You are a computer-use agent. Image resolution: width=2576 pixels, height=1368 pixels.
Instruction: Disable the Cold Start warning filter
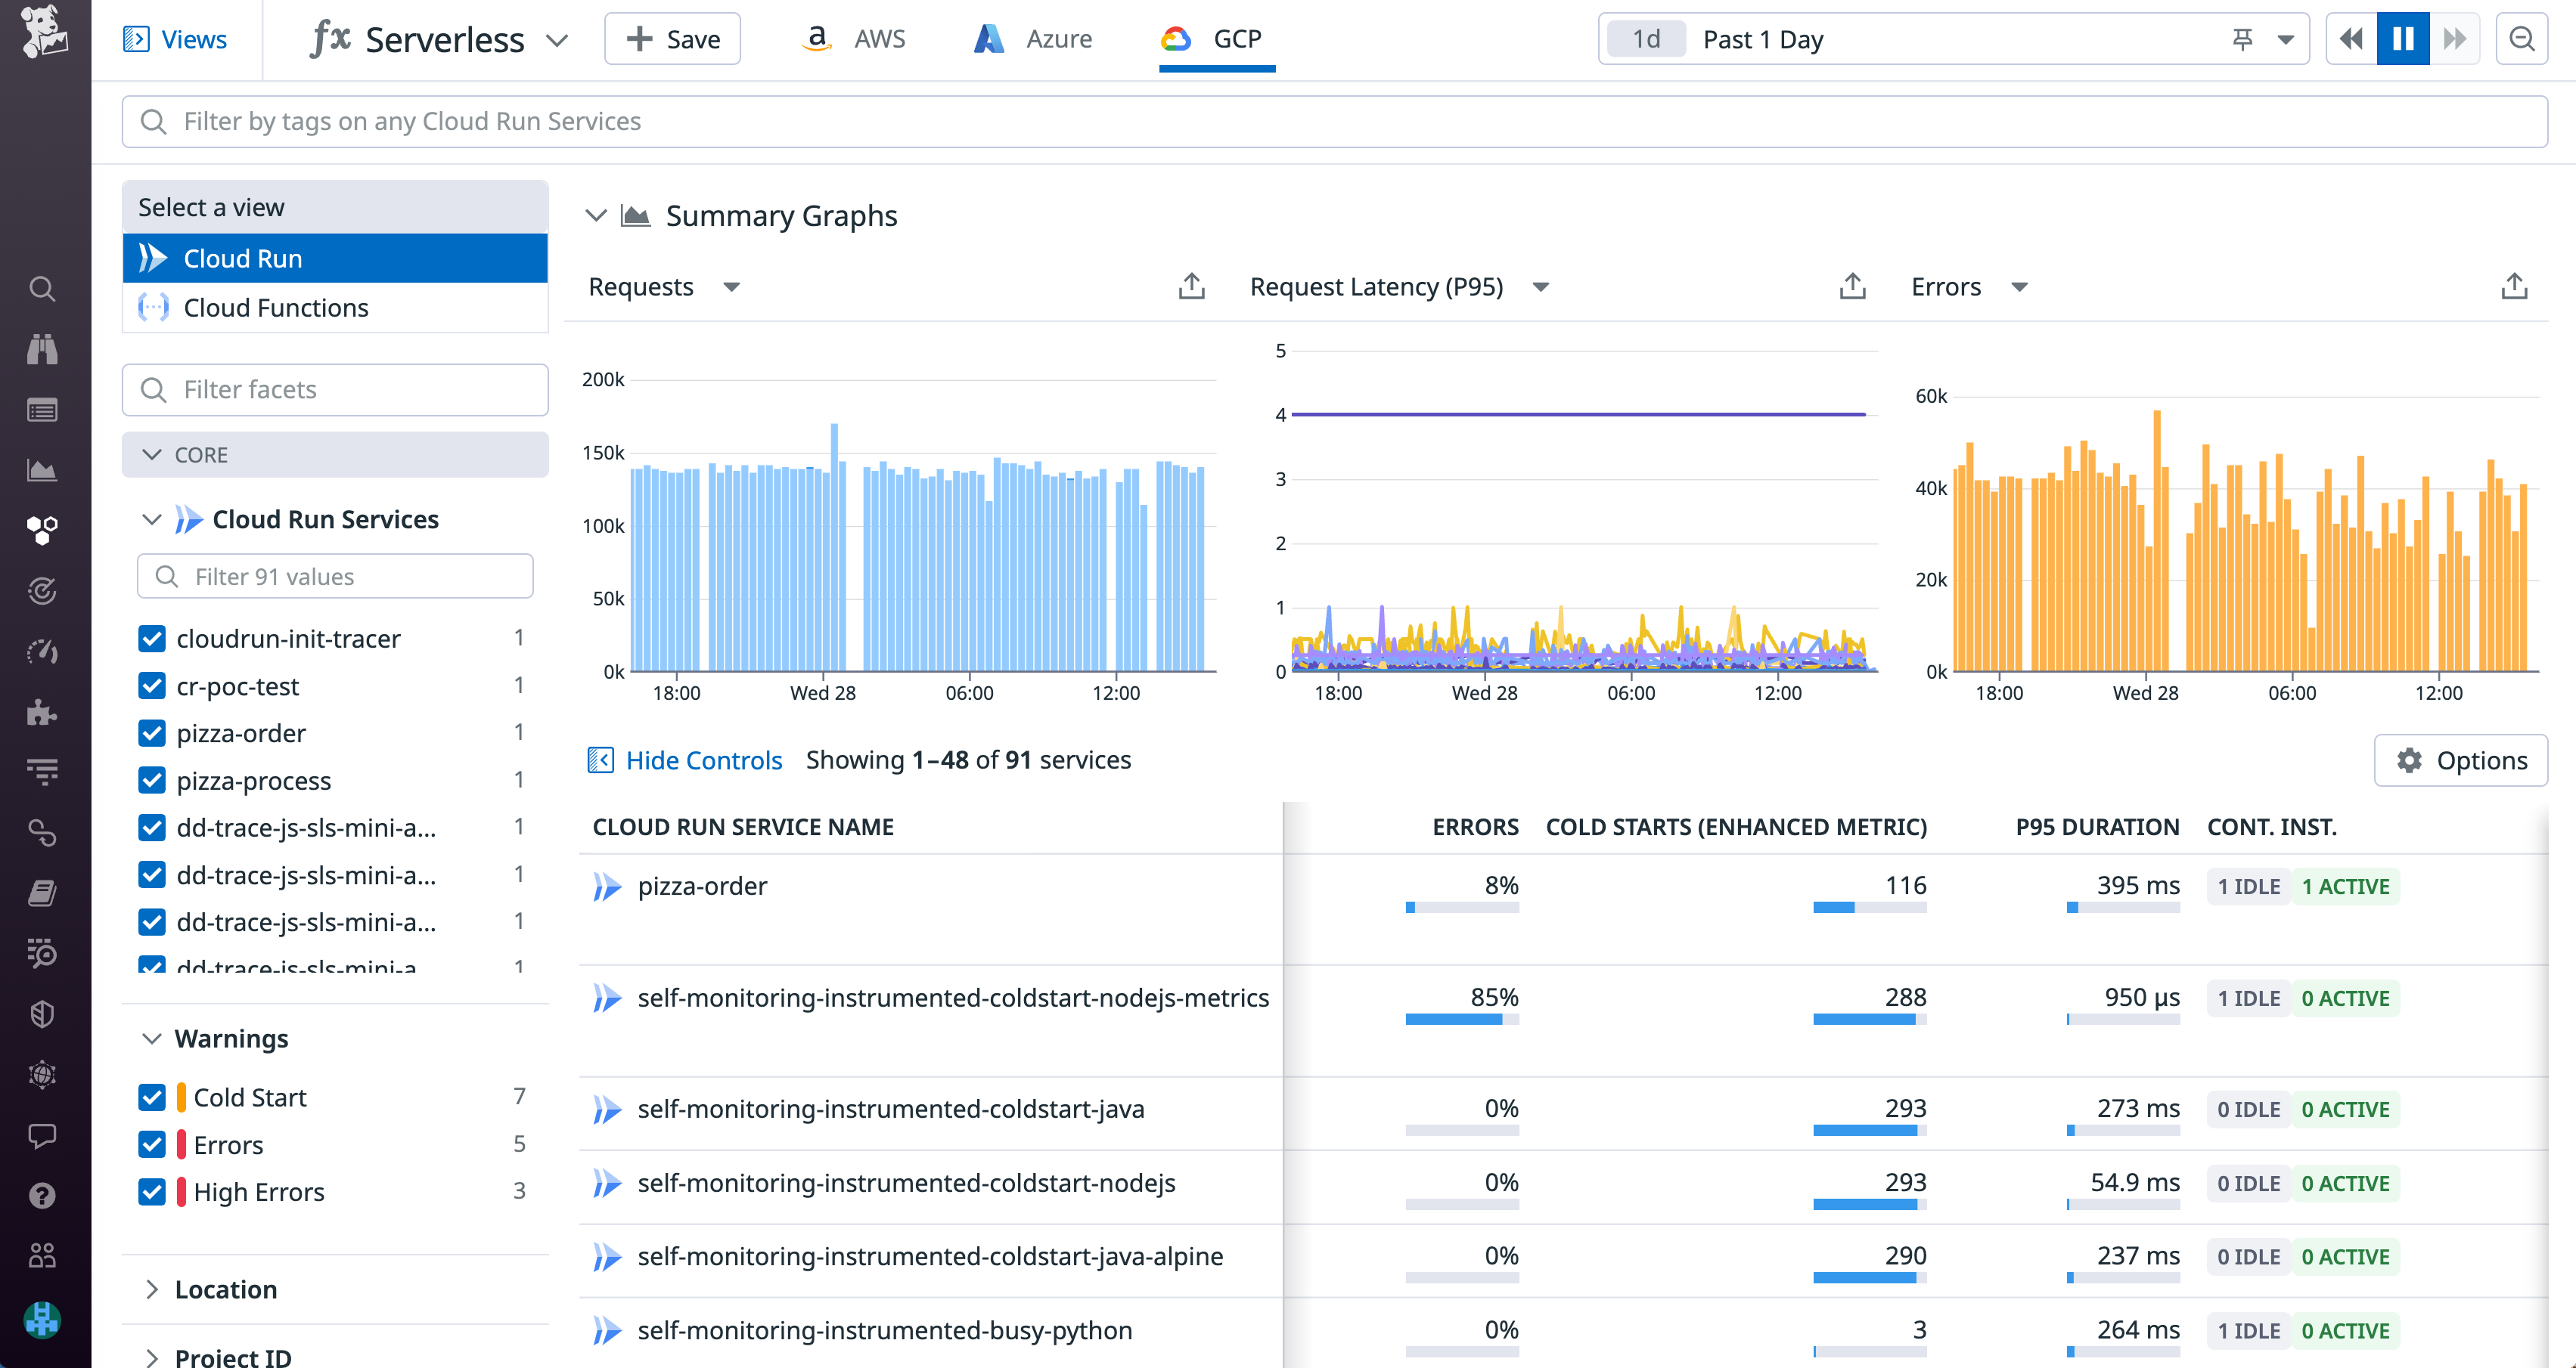152,1096
